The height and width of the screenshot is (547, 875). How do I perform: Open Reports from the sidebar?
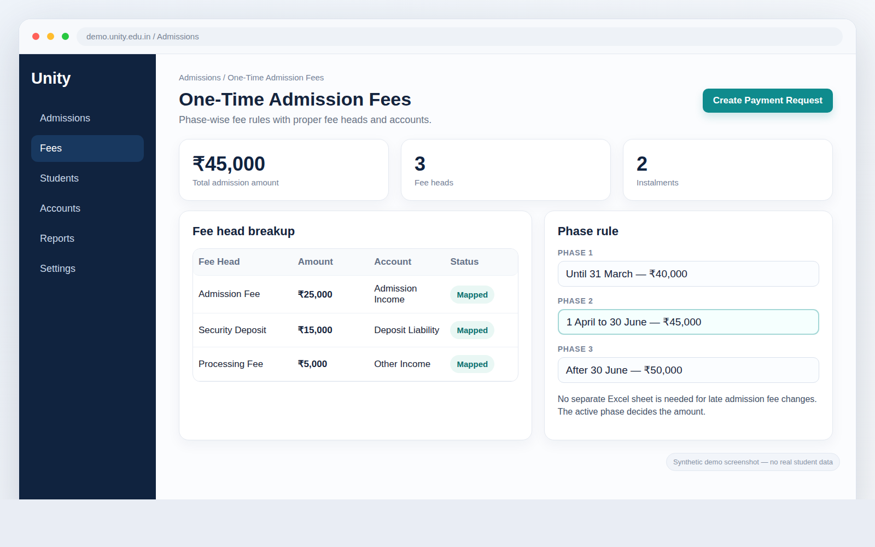[x=87, y=238]
